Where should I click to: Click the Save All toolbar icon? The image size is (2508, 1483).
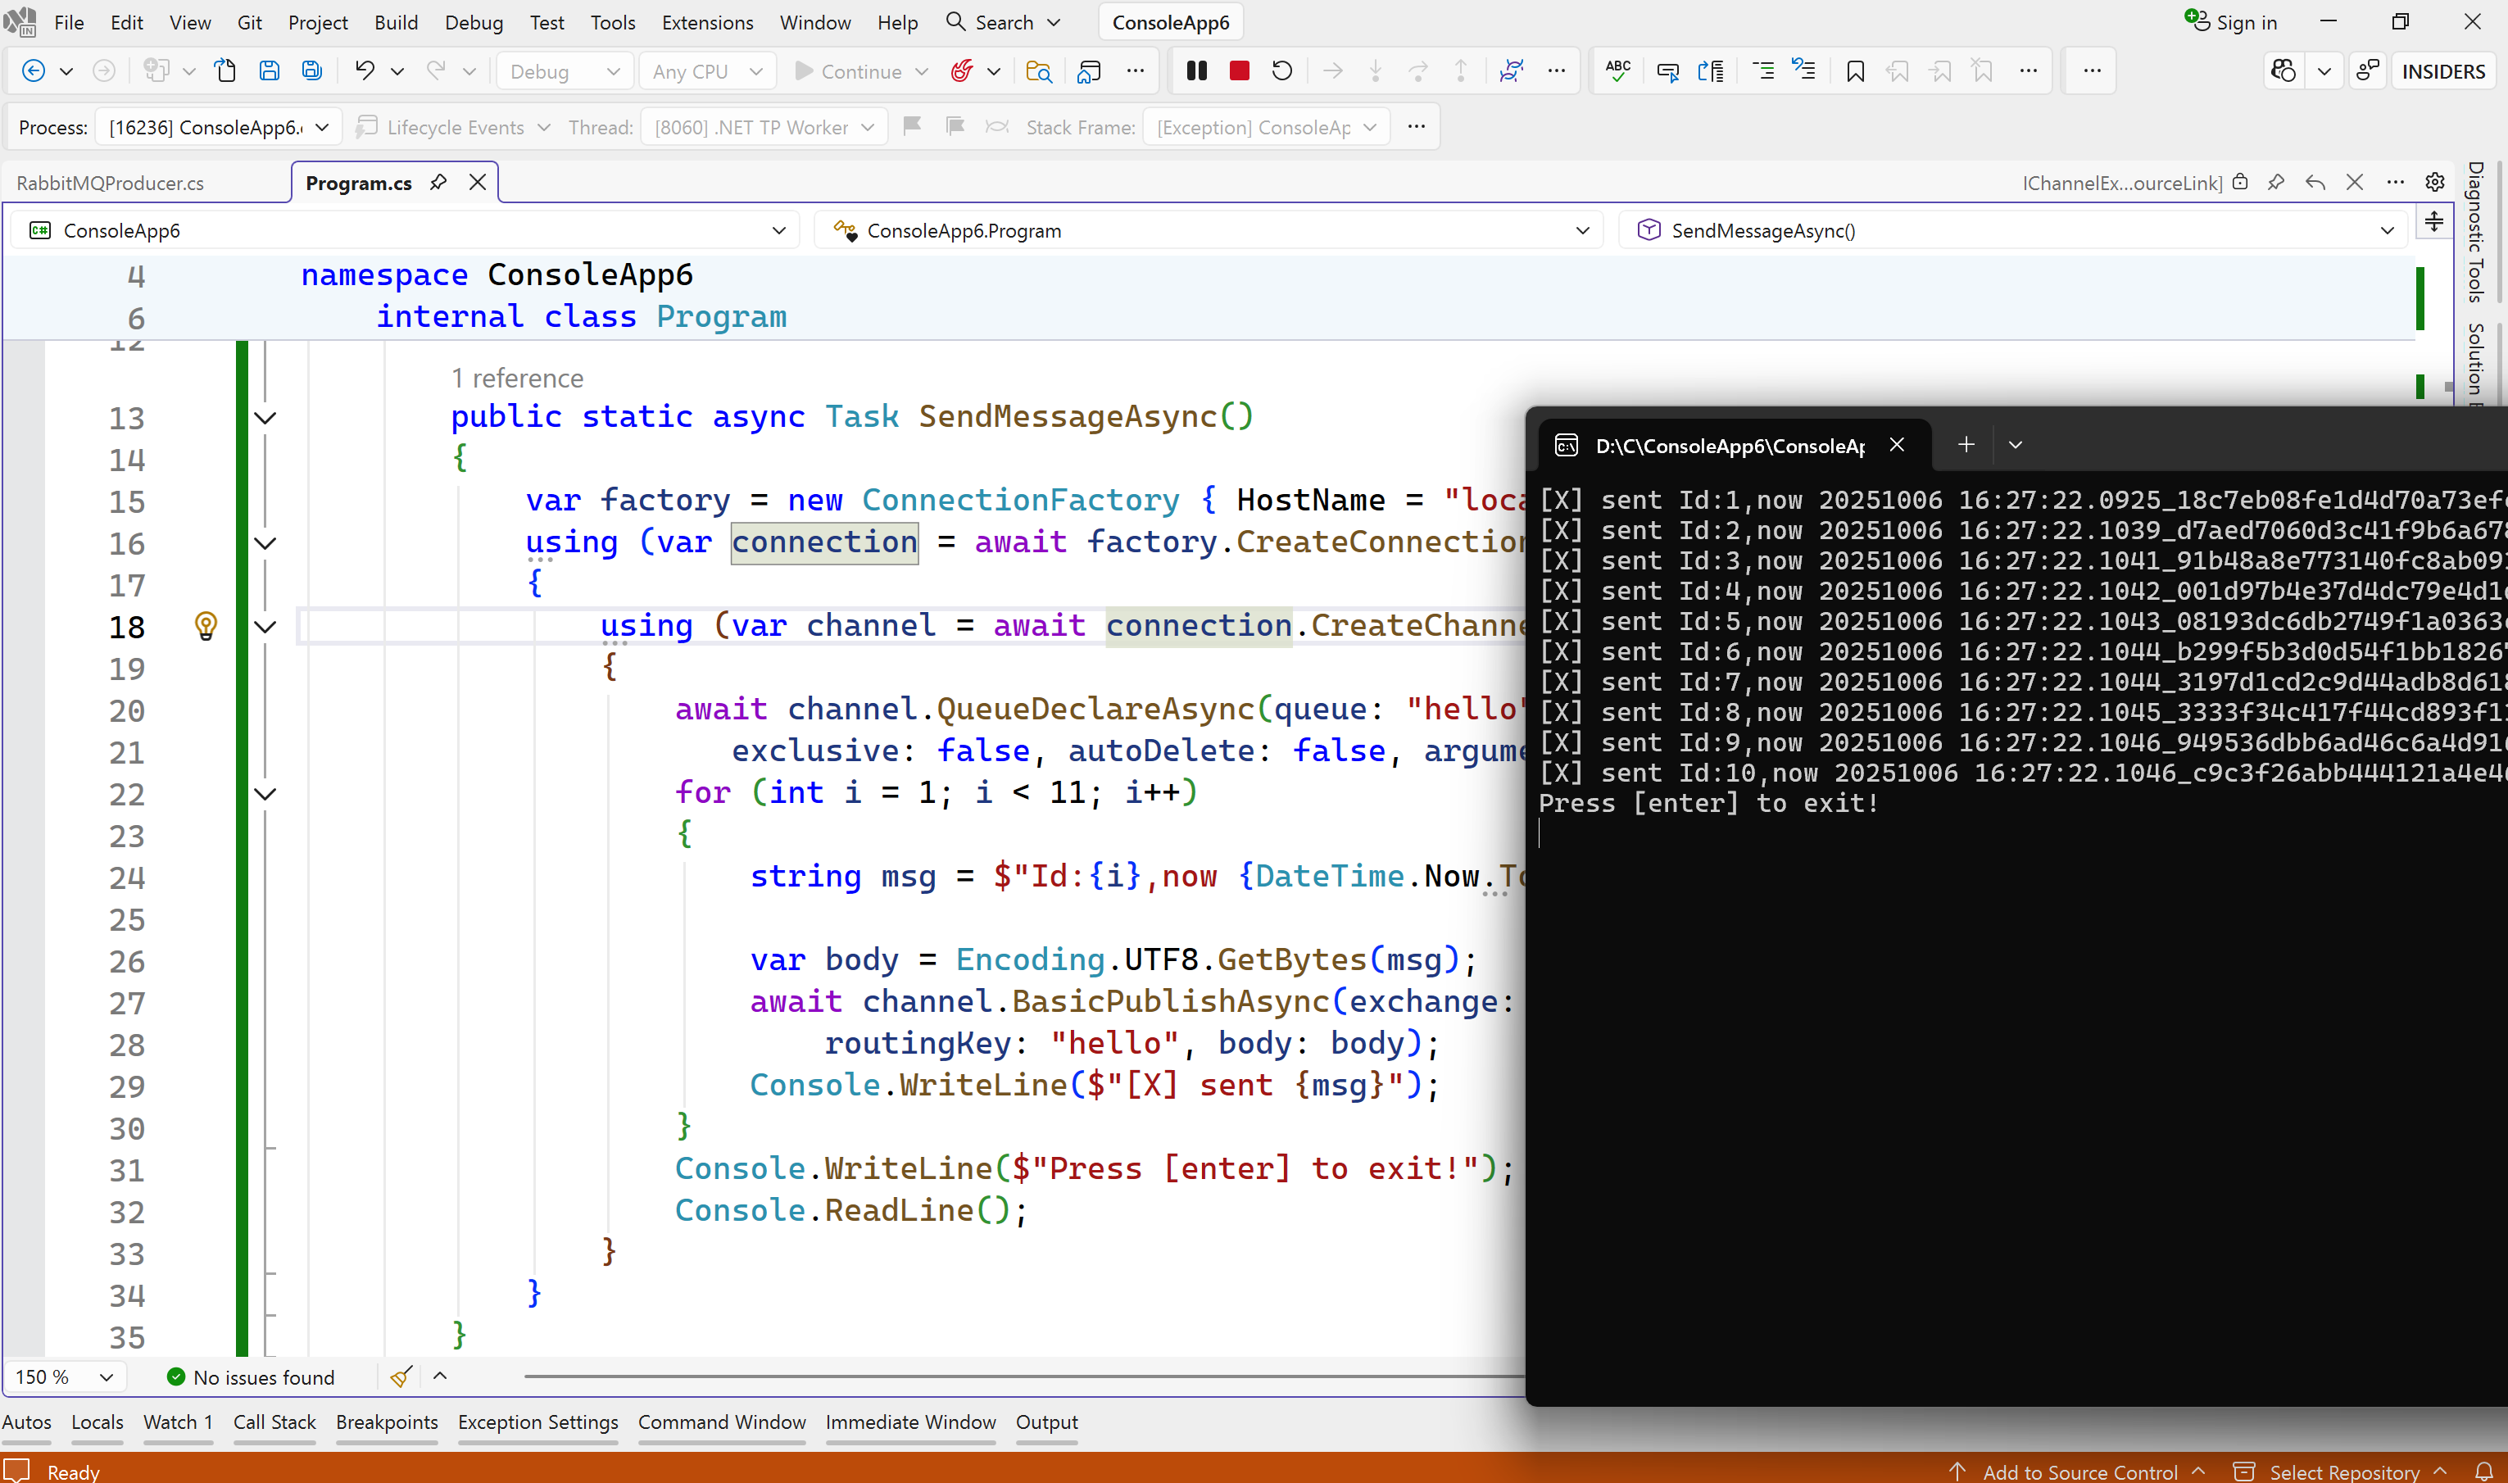pyautogui.click(x=311, y=71)
